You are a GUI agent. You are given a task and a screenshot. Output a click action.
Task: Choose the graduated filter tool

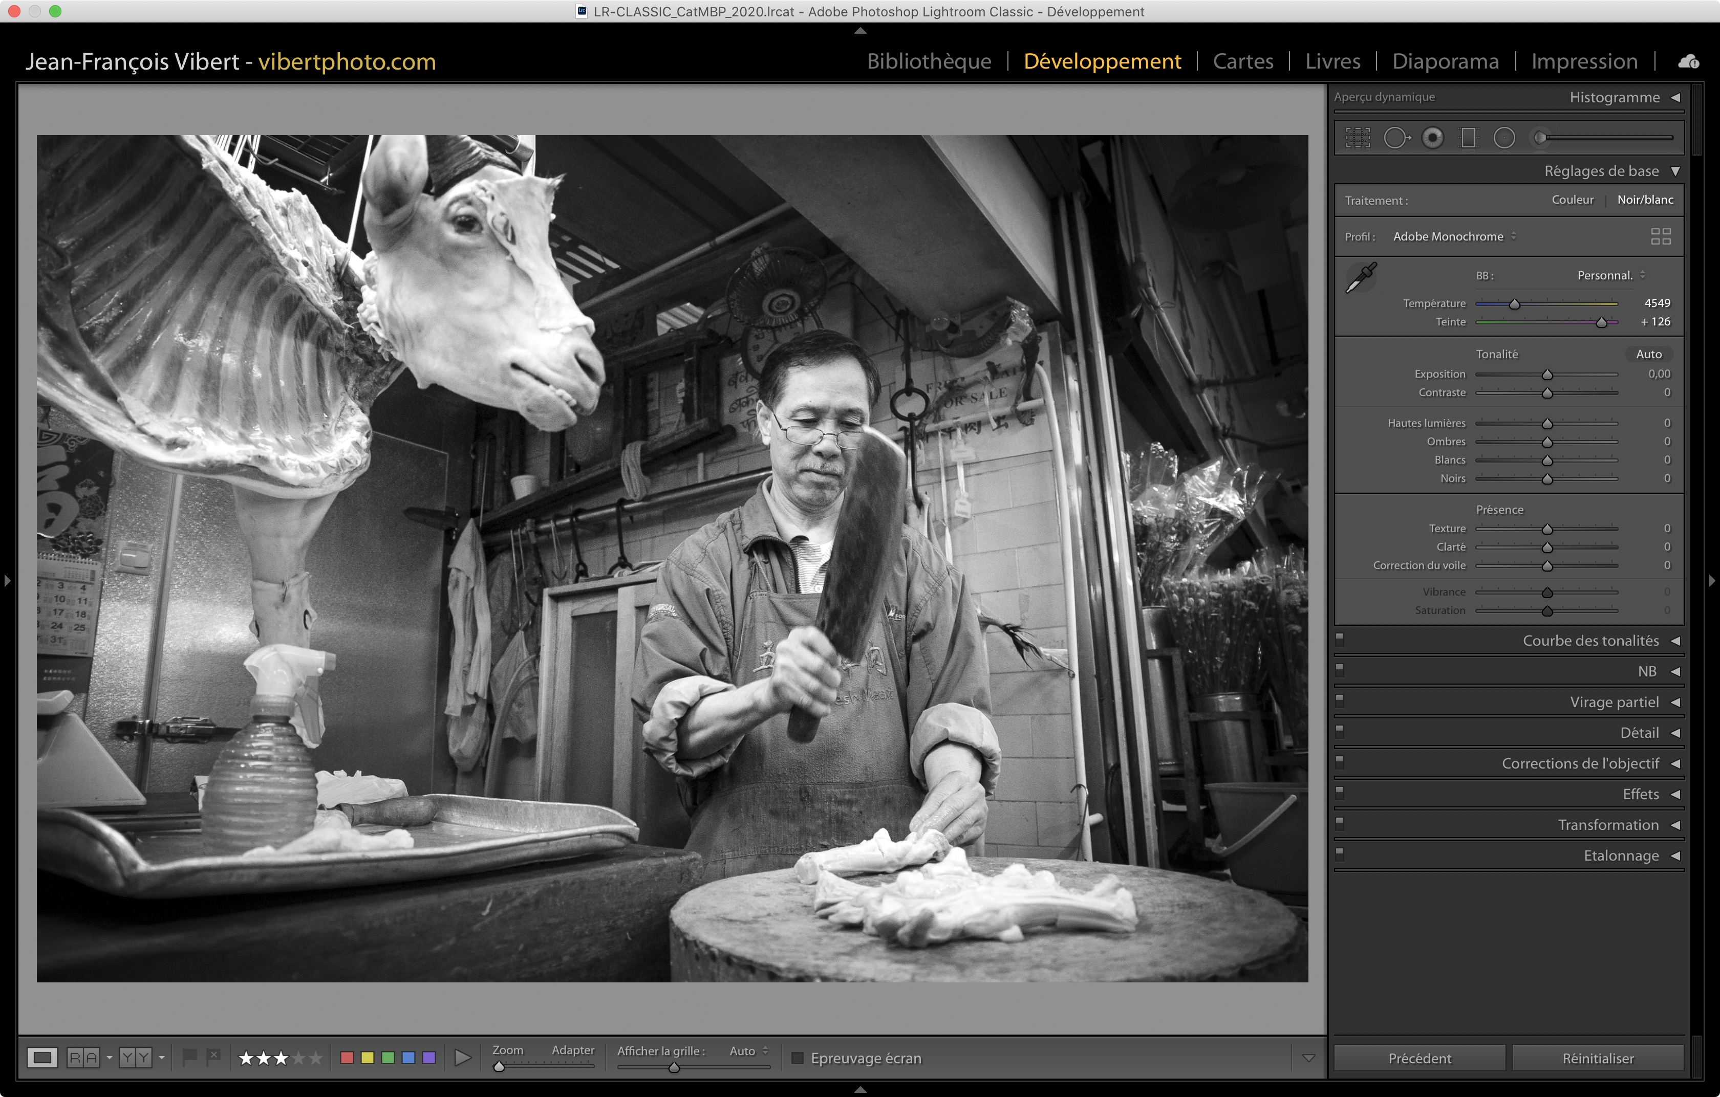[1469, 138]
